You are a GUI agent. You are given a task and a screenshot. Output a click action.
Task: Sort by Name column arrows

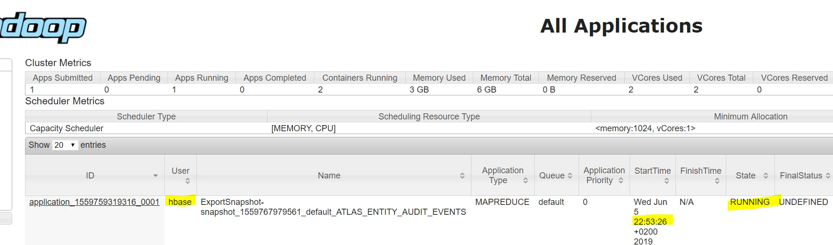tap(462, 176)
